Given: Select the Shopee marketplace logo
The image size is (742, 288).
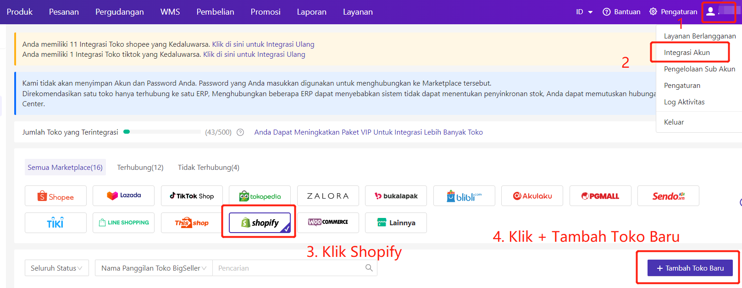Looking at the screenshot, I should click(55, 196).
